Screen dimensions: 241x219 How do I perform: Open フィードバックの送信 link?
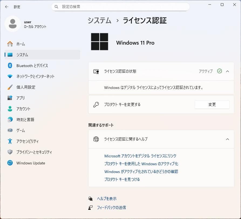tap(111, 208)
